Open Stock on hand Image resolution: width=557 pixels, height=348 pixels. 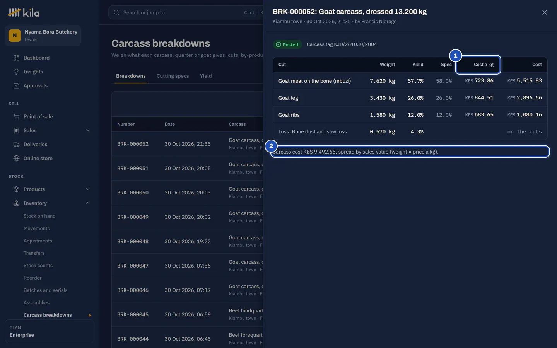pos(39,216)
